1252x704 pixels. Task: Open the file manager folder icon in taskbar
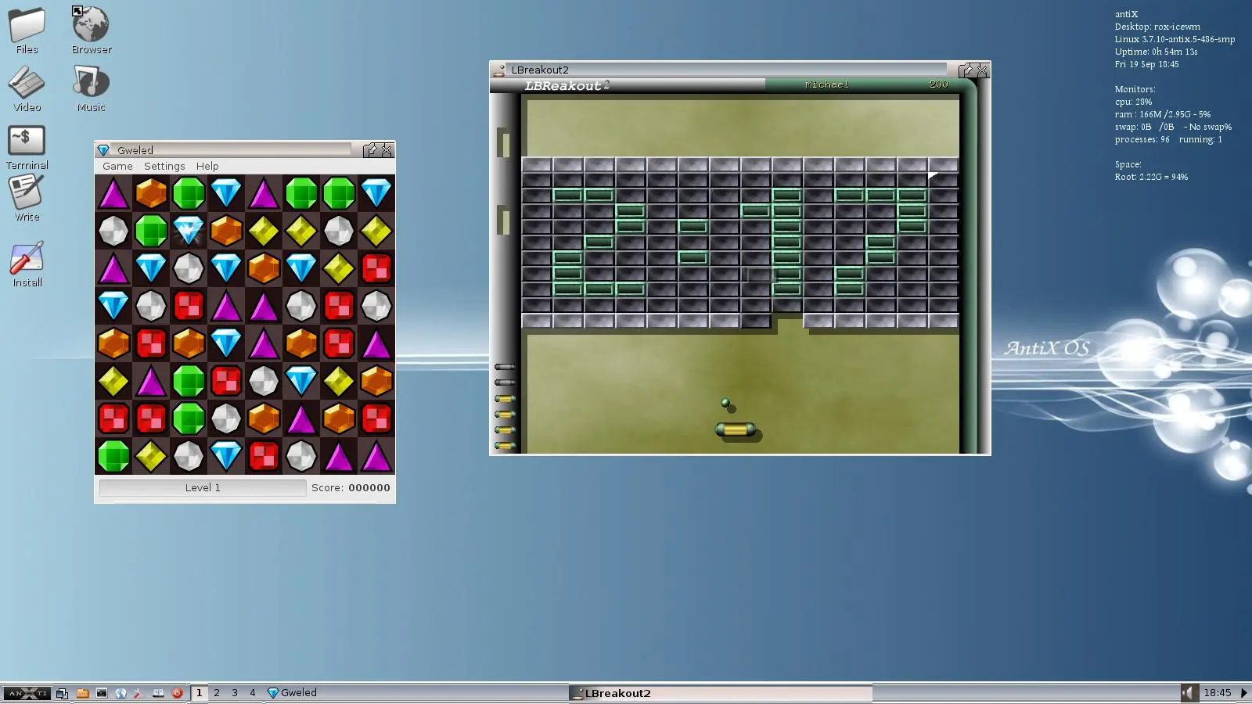(82, 693)
